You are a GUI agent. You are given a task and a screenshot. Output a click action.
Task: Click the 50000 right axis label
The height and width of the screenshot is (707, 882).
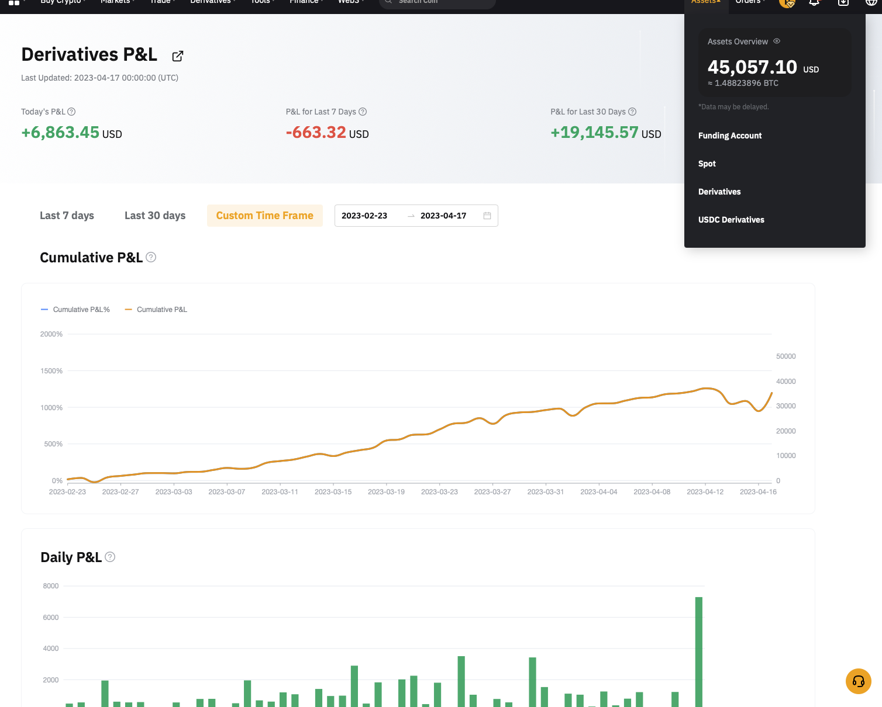[786, 356]
